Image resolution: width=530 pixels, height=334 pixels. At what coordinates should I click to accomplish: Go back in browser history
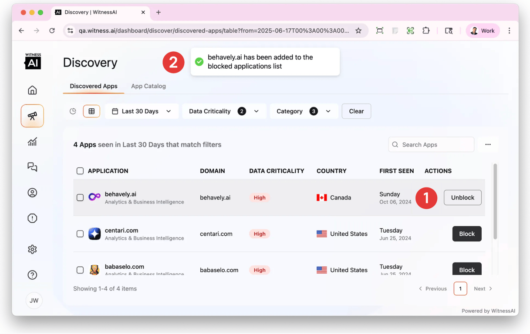21,30
